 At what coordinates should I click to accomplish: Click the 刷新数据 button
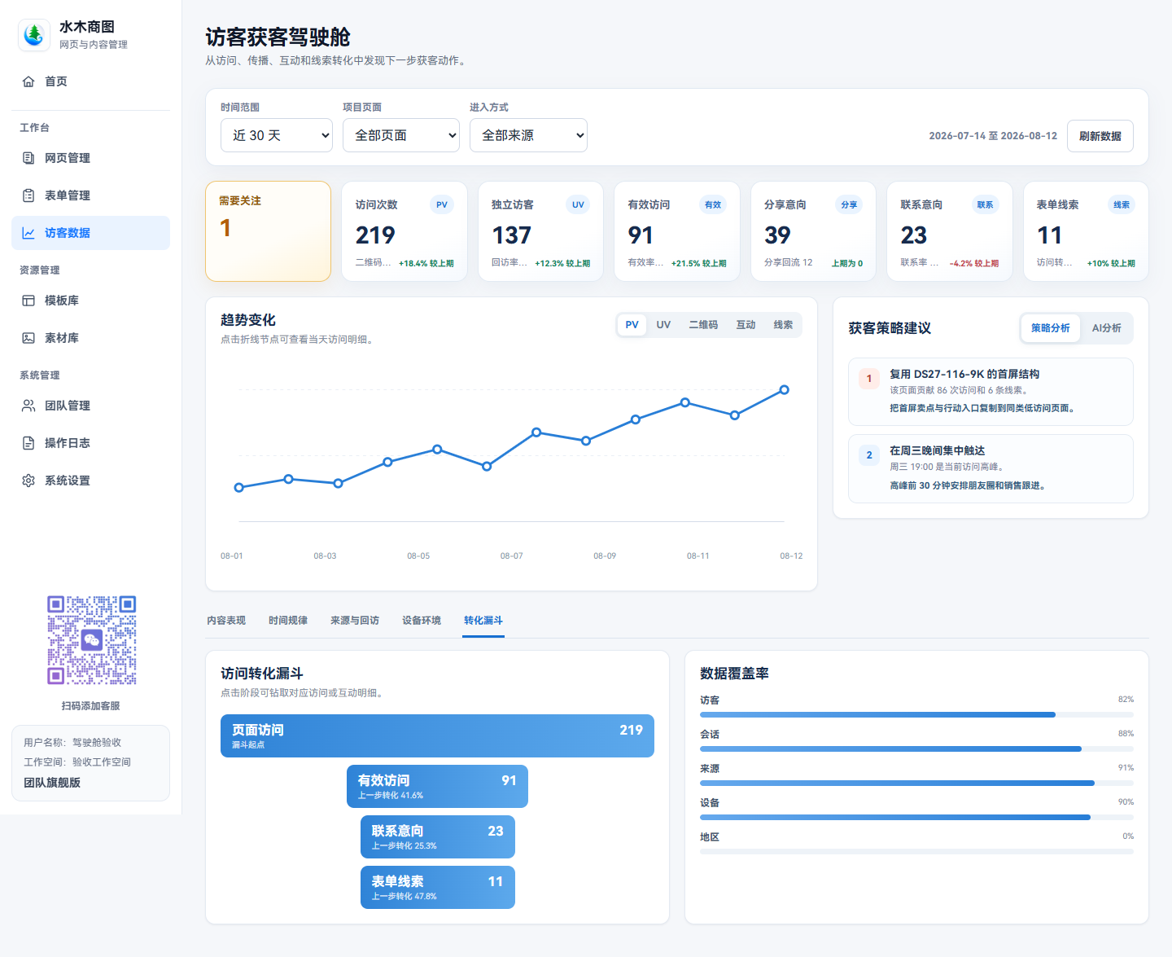point(1100,136)
